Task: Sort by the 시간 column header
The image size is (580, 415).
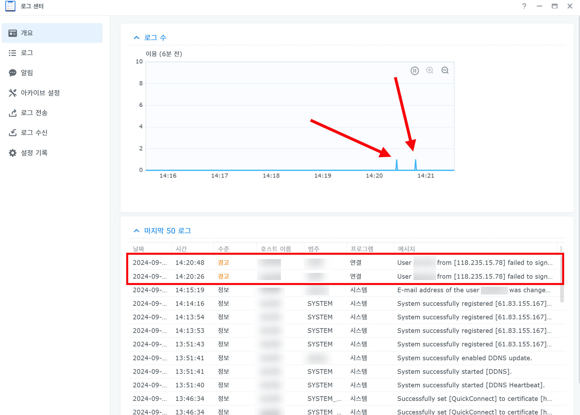Action: [x=181, y=249]
